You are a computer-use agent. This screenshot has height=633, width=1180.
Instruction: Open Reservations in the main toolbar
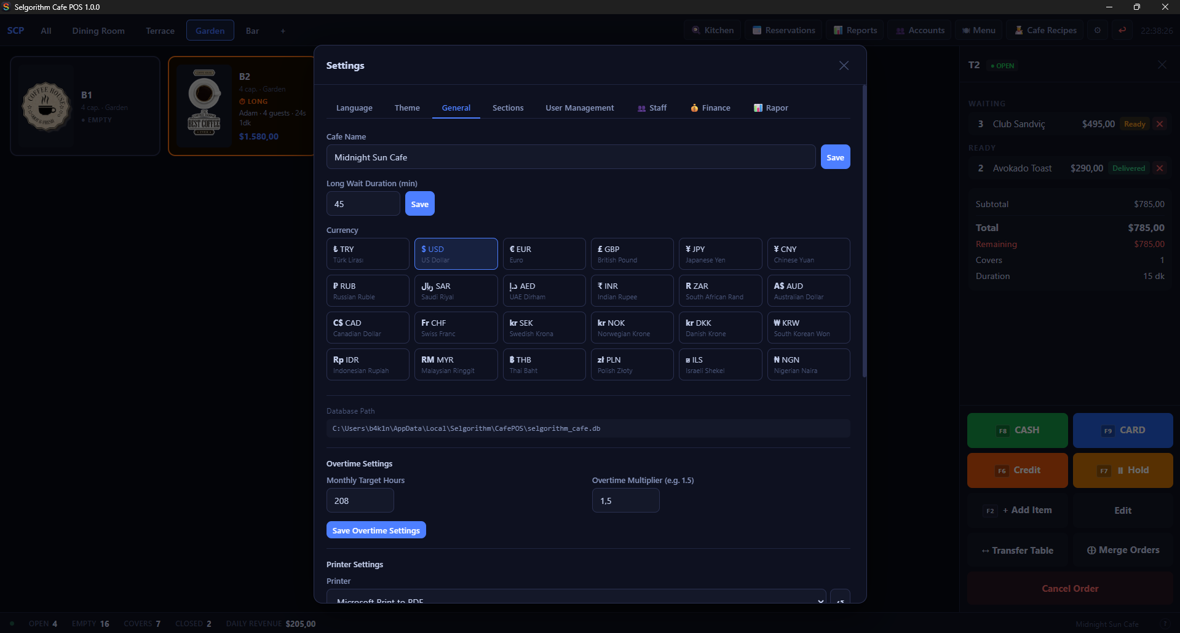[784, 30]
